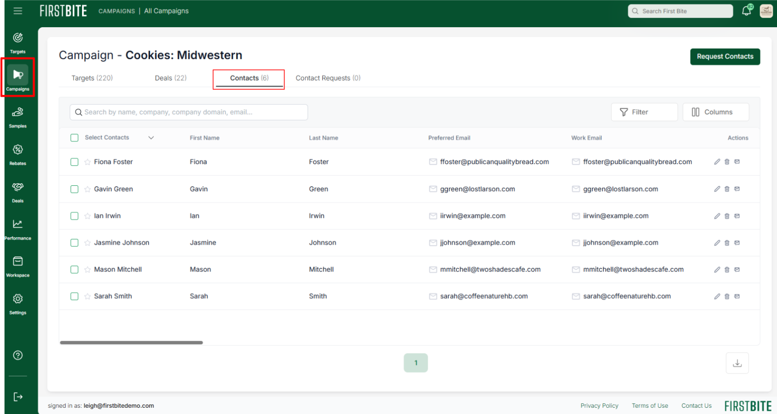Click the CAMPAIGNS breadcrumb
The height and width of the screenshot is (414, 777).
[116, 11]
